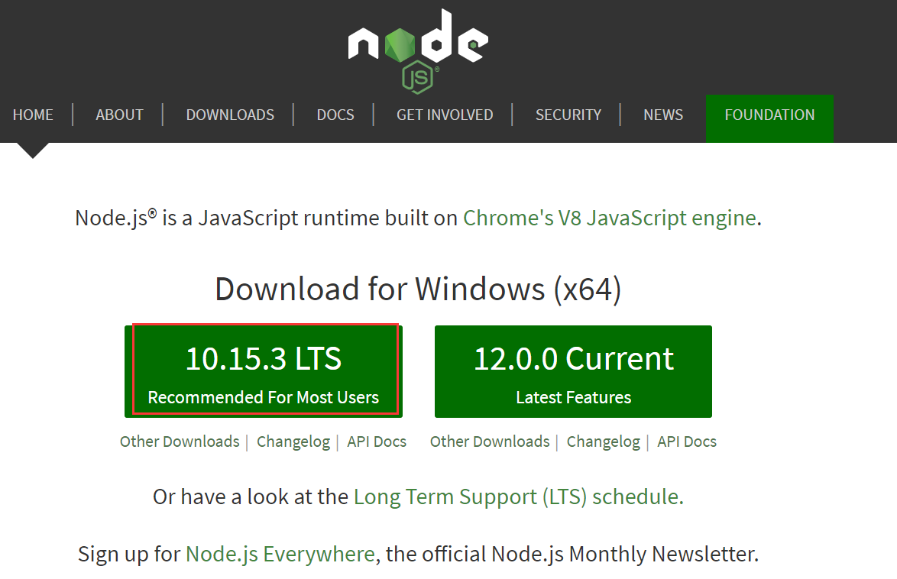
Task: Download 12.0.0 Current version
Action: pos(573,371)
